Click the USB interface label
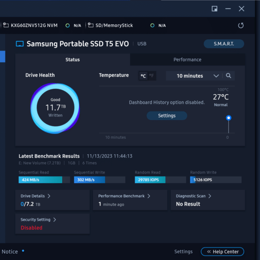This screenshot has height=260, width=260. coord(142,44)
